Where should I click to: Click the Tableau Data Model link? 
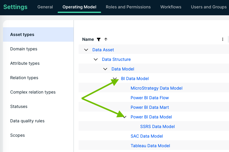click(x=150, y=146)
